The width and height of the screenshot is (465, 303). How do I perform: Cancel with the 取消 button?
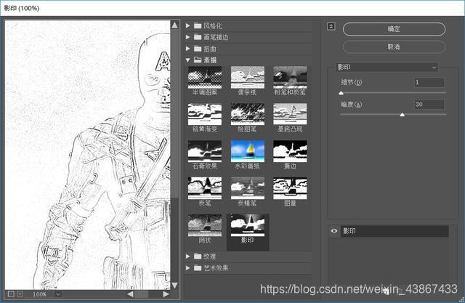click(x=394, y=47)
